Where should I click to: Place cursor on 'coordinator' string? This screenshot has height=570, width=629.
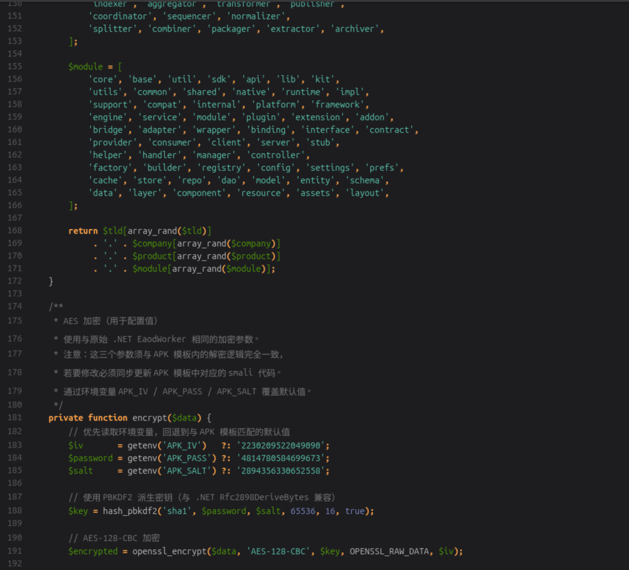[120, 16]
